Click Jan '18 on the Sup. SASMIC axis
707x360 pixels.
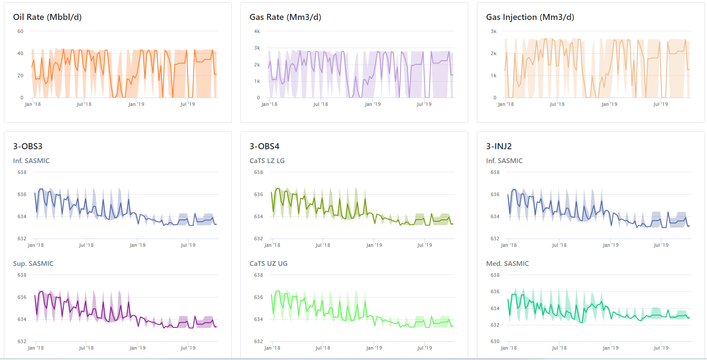click(x=36, y=348)
